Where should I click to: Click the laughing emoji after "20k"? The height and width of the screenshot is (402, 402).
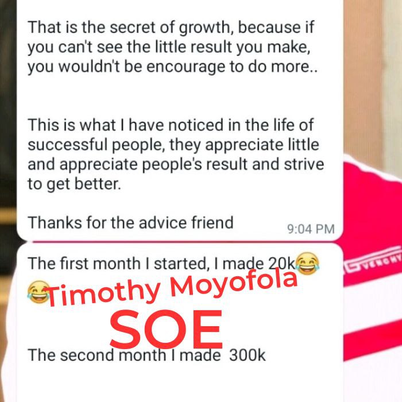(307, 263)
